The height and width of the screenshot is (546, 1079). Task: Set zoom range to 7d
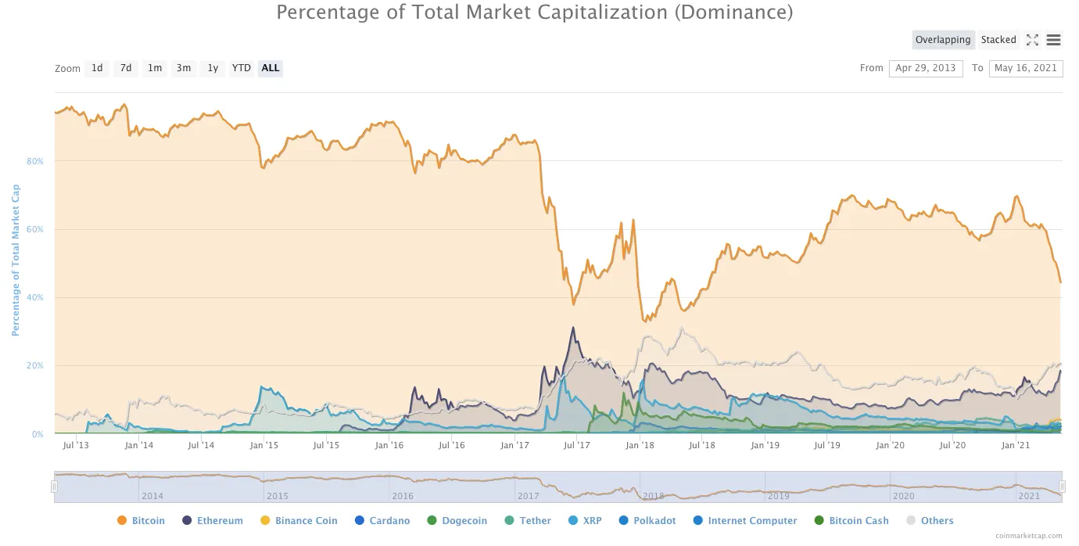[126, 68]
